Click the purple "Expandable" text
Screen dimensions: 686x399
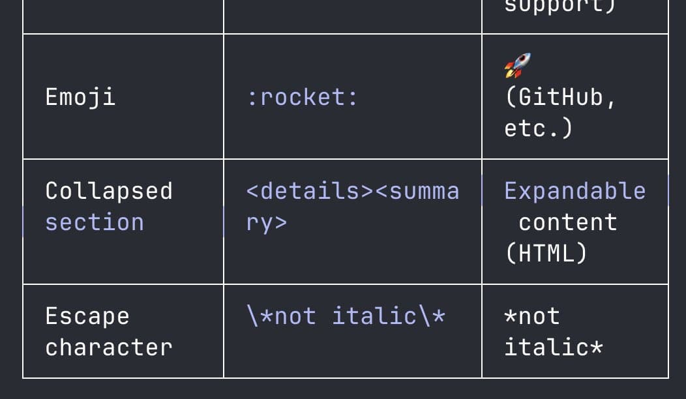tap(575, 191)
